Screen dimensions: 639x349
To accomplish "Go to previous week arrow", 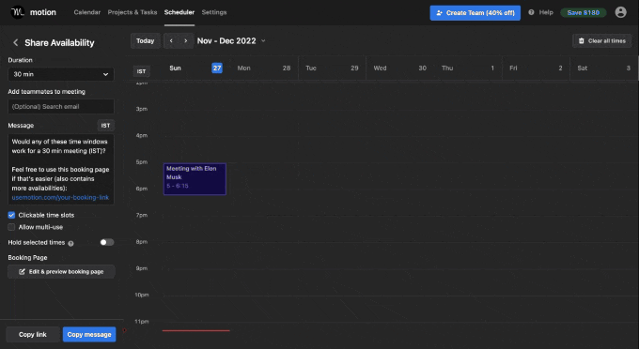I will (171, 40).
